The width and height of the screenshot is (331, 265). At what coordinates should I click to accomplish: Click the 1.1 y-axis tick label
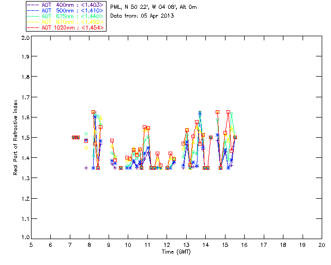coord(25,219)
